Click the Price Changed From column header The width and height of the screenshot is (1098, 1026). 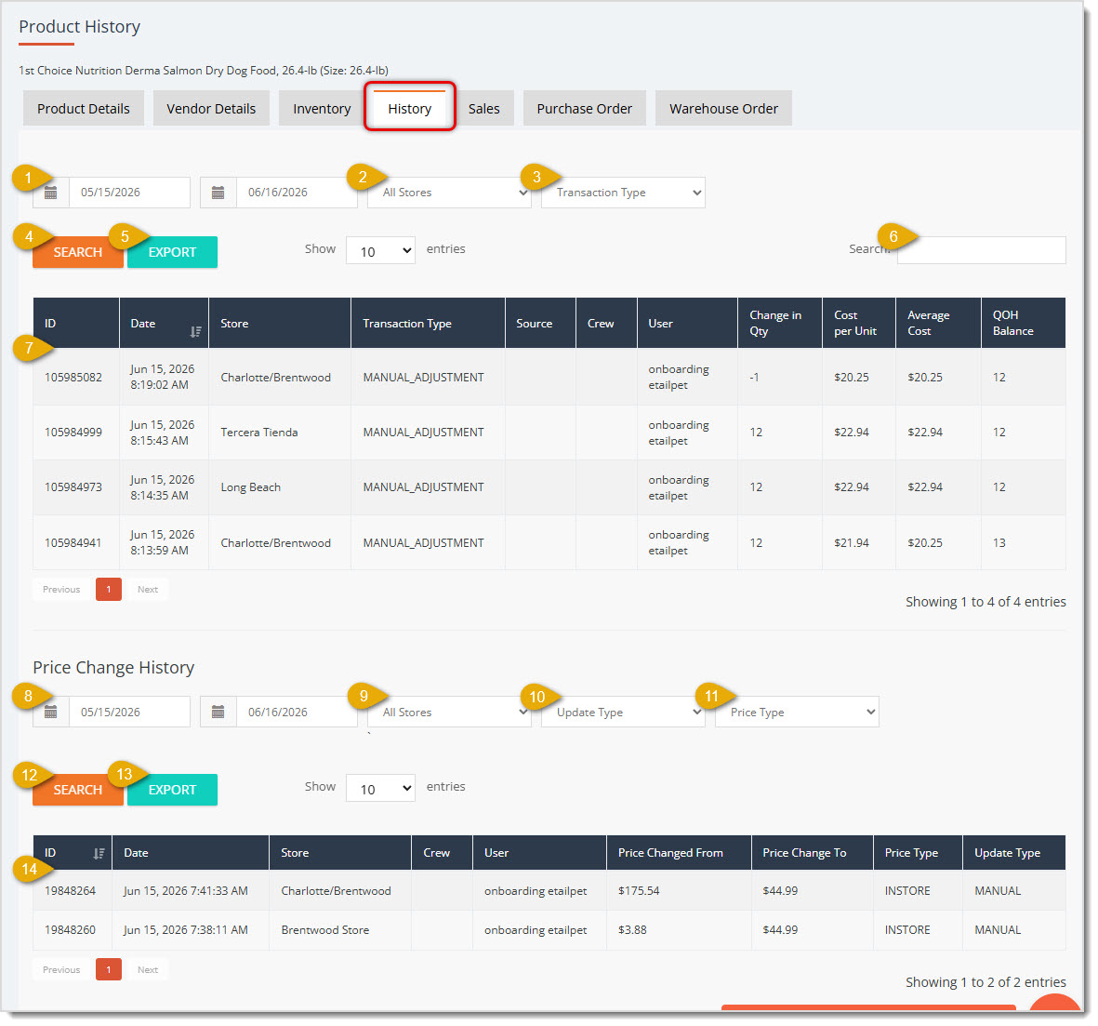(679, 853)
